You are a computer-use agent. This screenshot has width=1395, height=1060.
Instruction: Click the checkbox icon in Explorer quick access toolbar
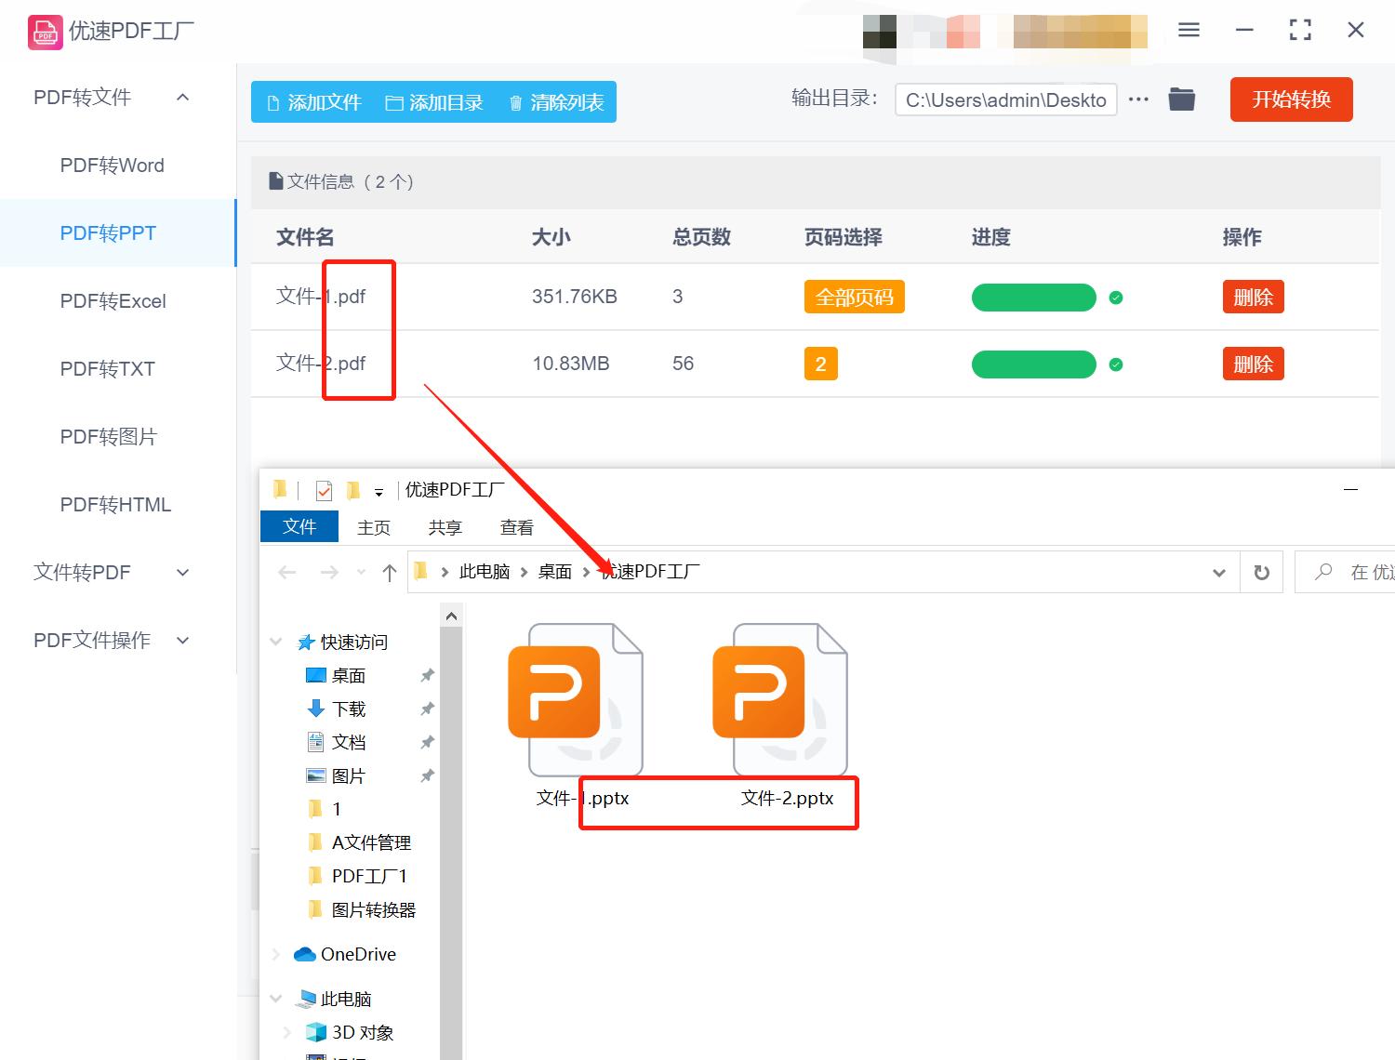(x=324, y=490)
